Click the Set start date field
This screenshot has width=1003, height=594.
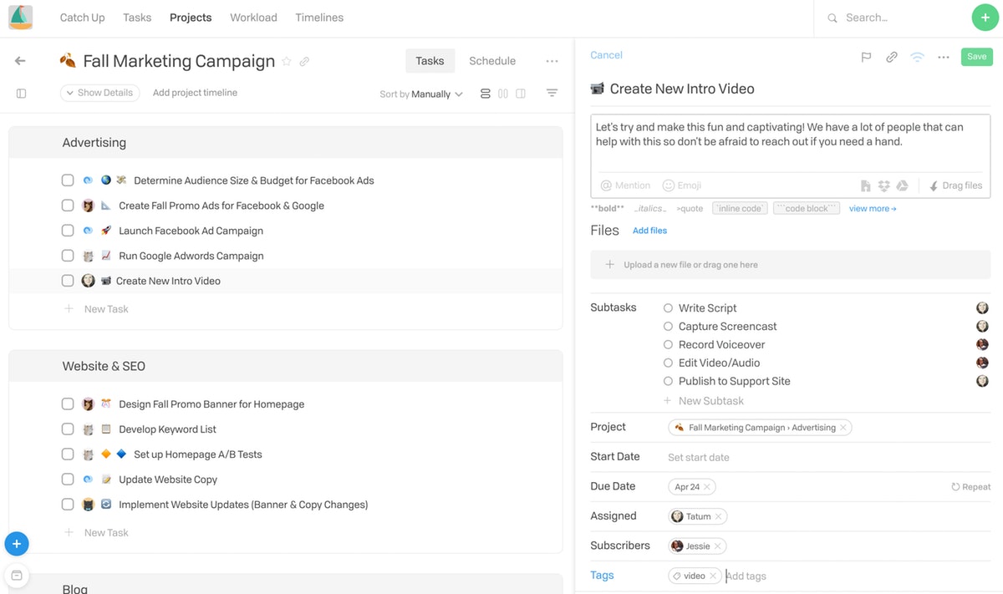coord(699,458)
